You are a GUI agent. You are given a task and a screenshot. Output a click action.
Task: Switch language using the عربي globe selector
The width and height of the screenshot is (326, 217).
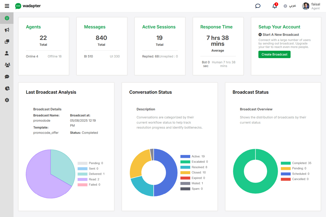click(290, 6)
